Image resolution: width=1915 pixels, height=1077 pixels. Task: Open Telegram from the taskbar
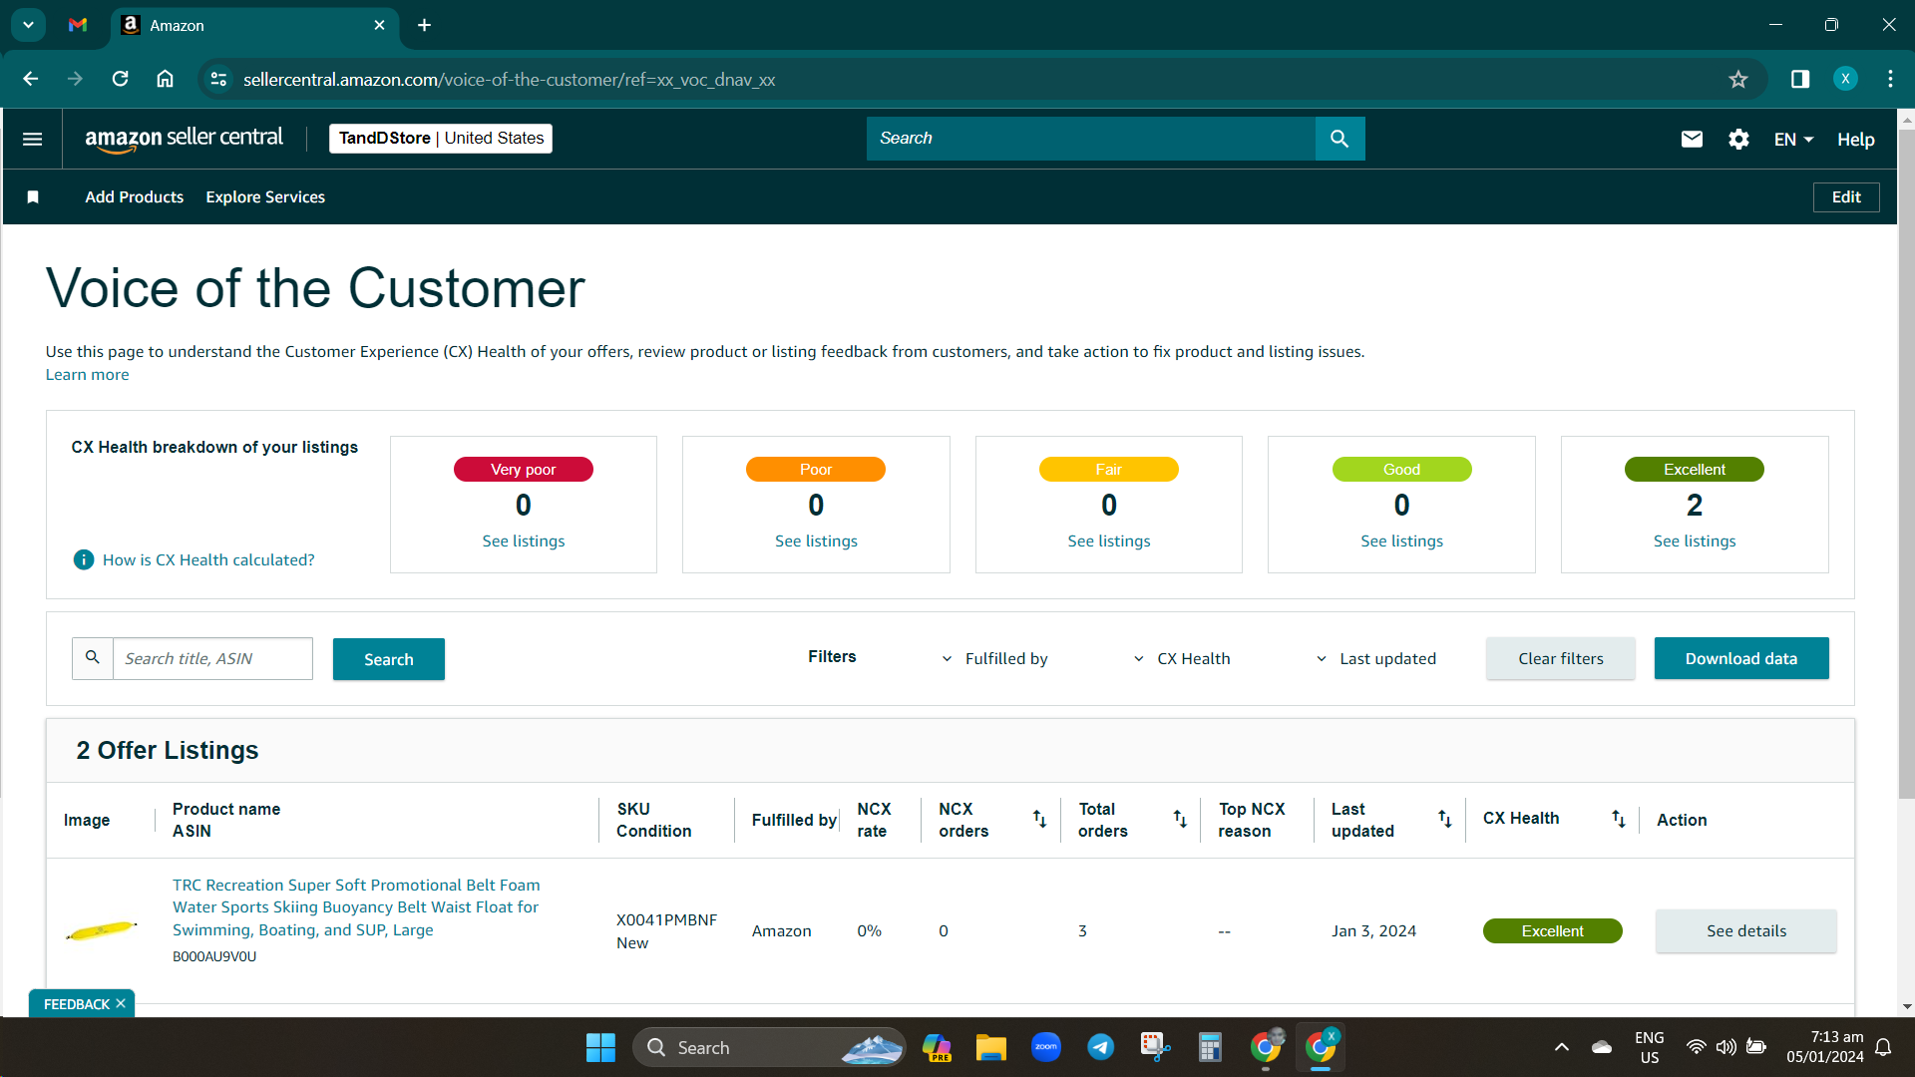tap(1100, 1047)
